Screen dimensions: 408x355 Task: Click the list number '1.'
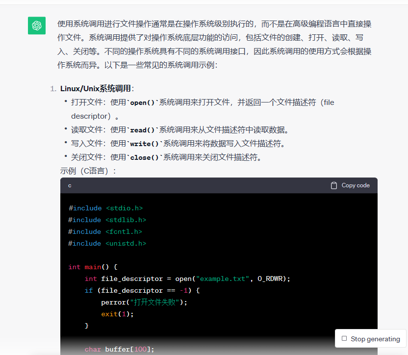[53, 89]
